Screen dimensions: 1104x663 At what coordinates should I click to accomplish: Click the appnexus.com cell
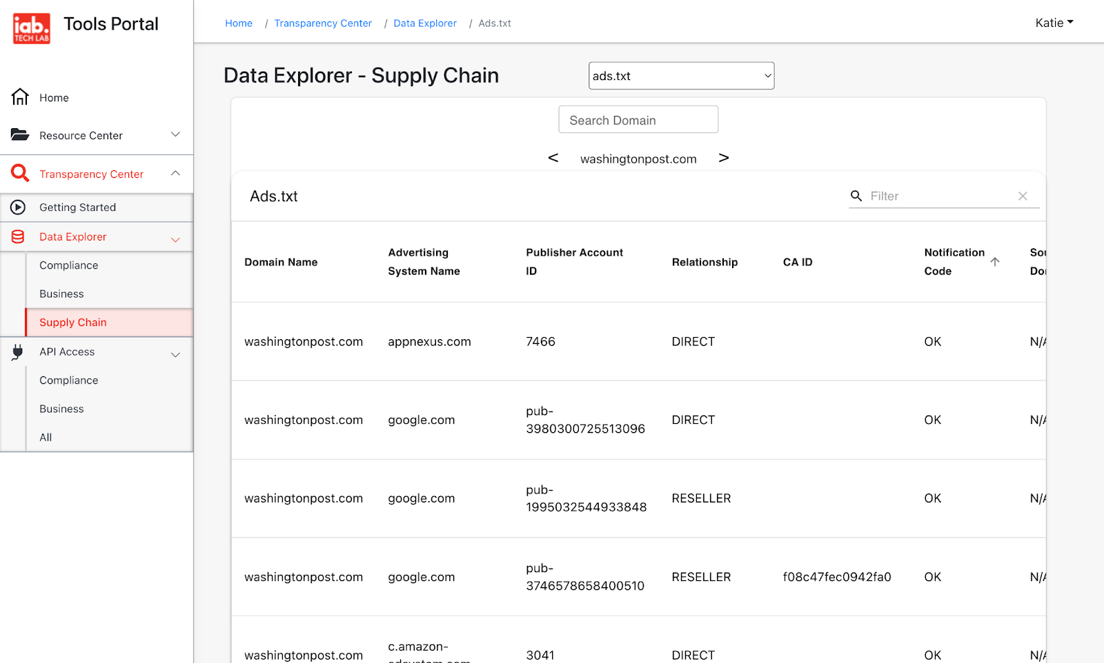429,342
